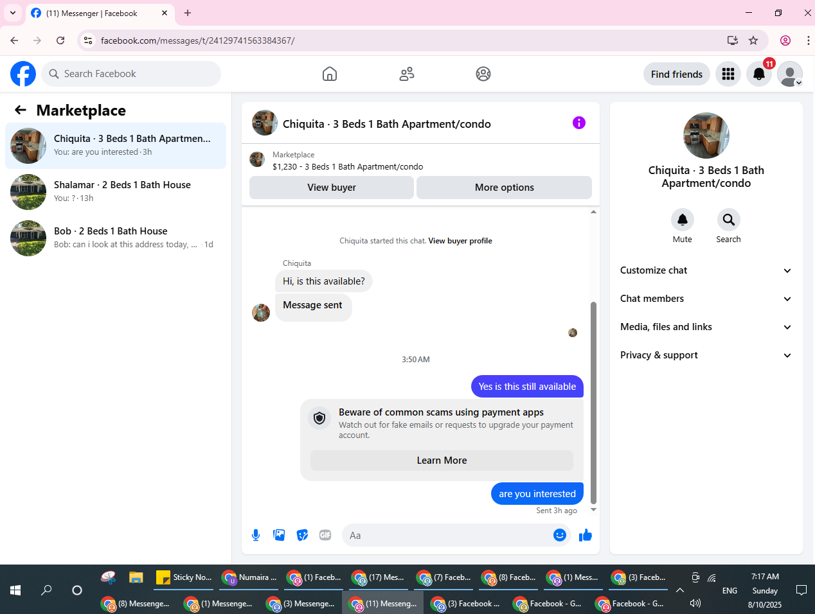Click chat scroll down arrow
Image resolution: width=815 pixels, height=614 pixels.
click(593, 510)
